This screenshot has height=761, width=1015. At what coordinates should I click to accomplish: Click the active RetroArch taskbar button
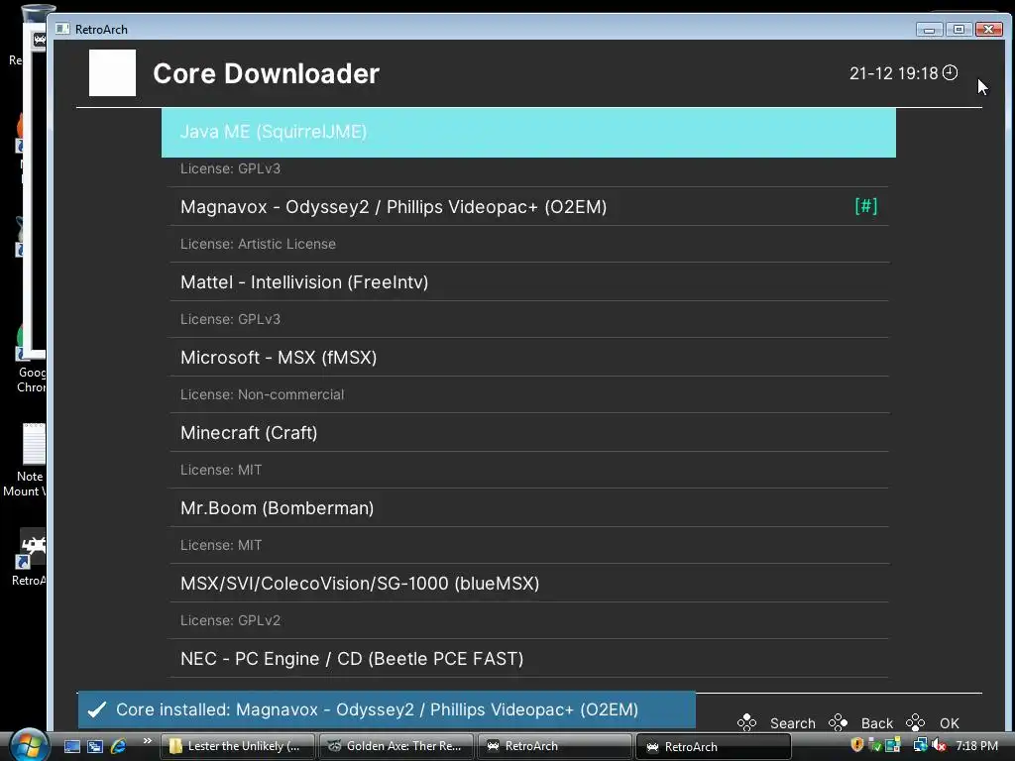point(714,746)
